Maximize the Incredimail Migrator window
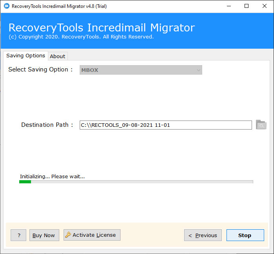Viewport: 274px width, 254px height. coord(247,6)
